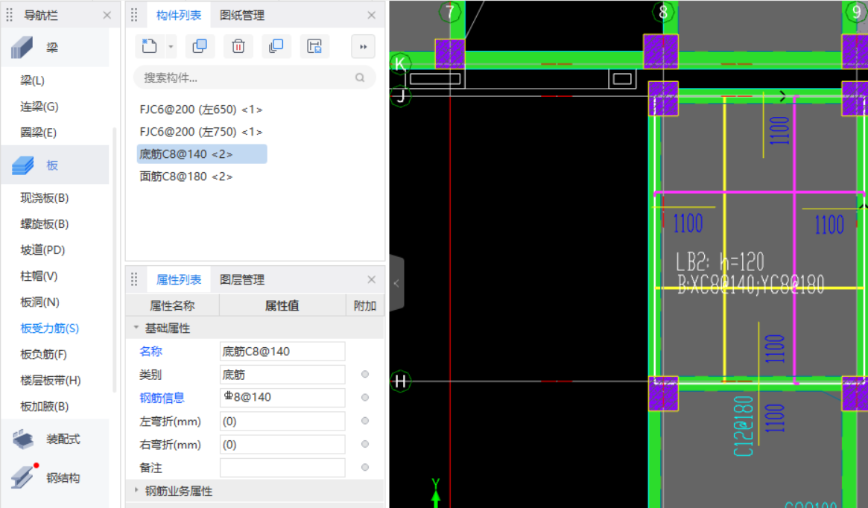Click the 构件列表 panel drag handle

pos(135,16)
